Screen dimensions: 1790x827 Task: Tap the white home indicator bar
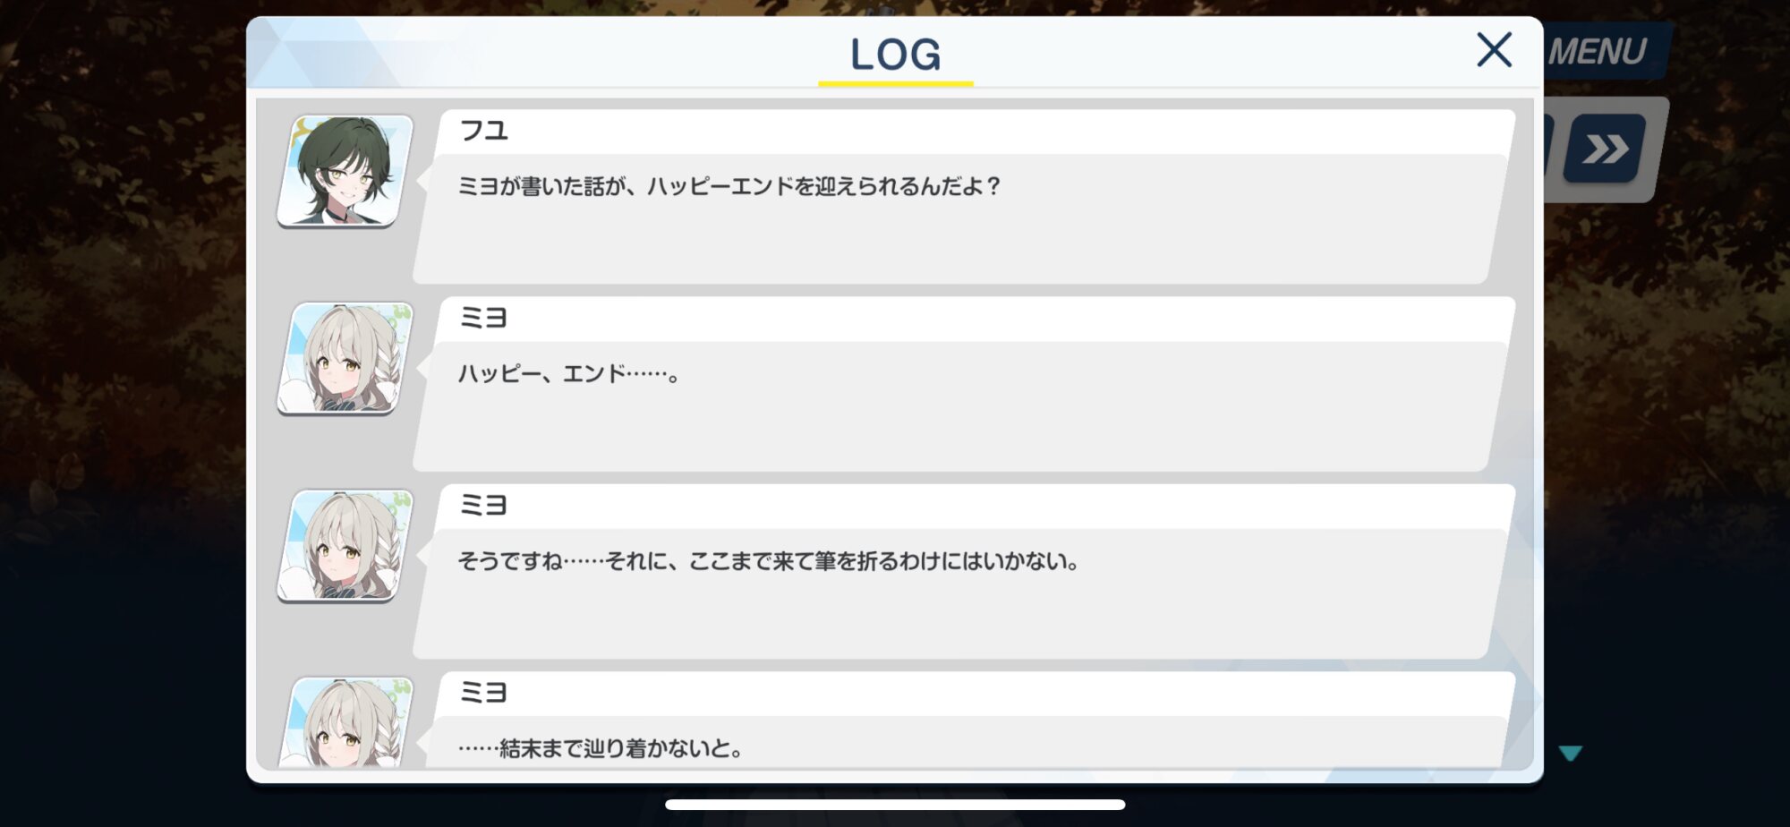895,805
